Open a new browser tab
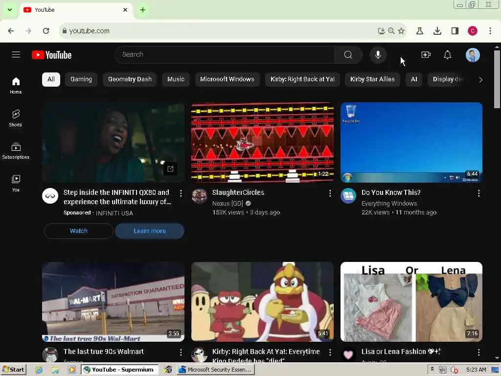501x376 pixels. tap(143, 10)
